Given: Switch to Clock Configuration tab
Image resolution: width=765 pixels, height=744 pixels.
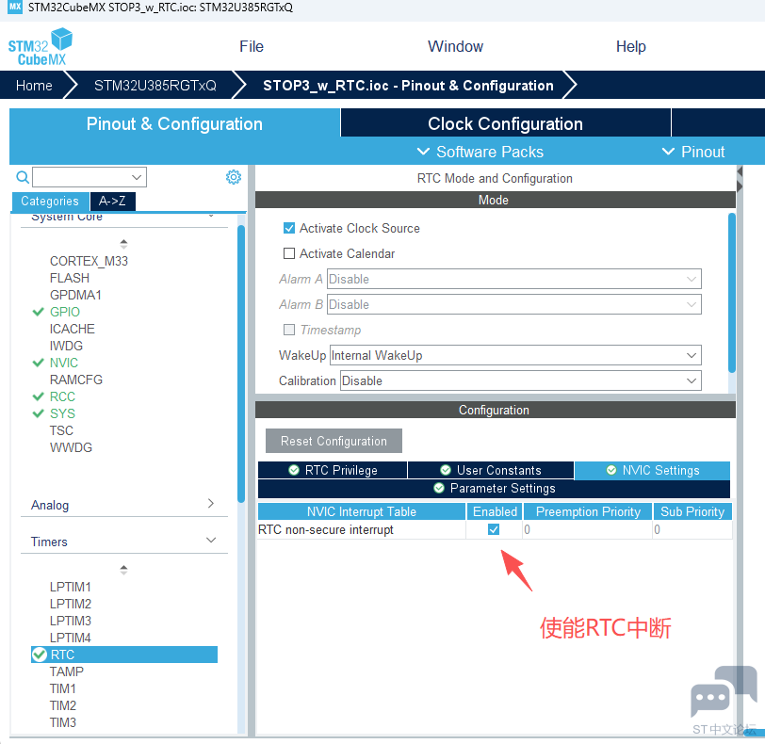Looking at the screenshot, I should 505,123.
